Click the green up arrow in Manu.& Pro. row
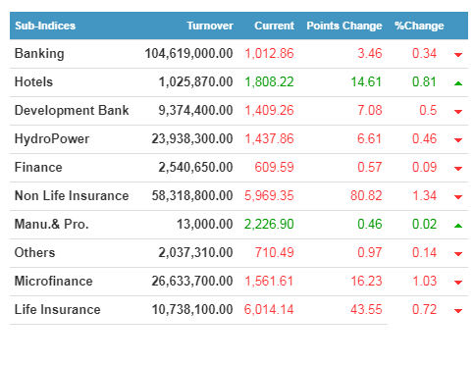 (458, 226)
